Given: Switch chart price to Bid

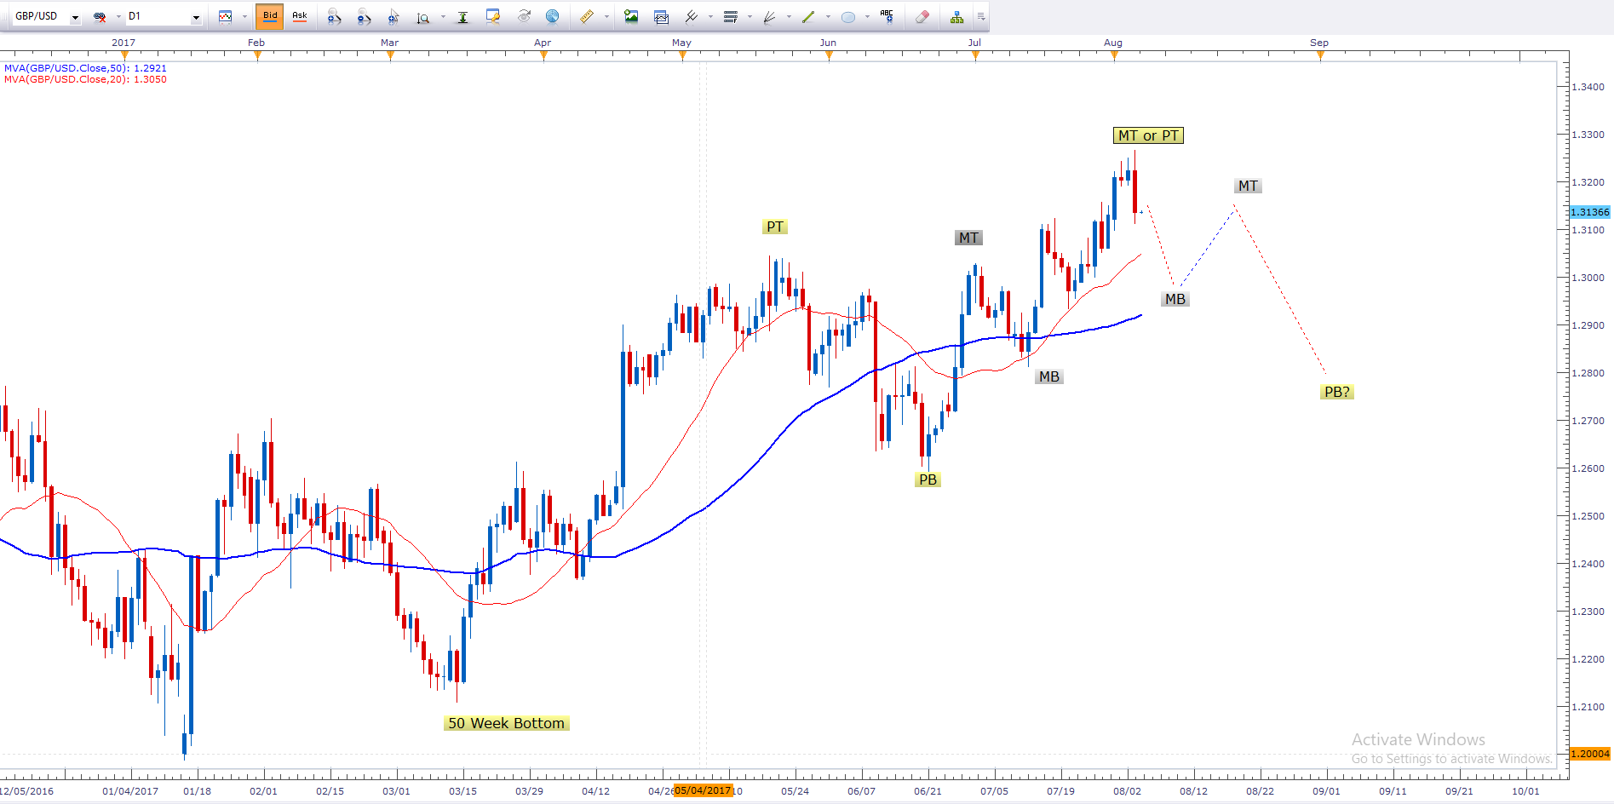Looking at the screenshot, I should tap(270, 16).
